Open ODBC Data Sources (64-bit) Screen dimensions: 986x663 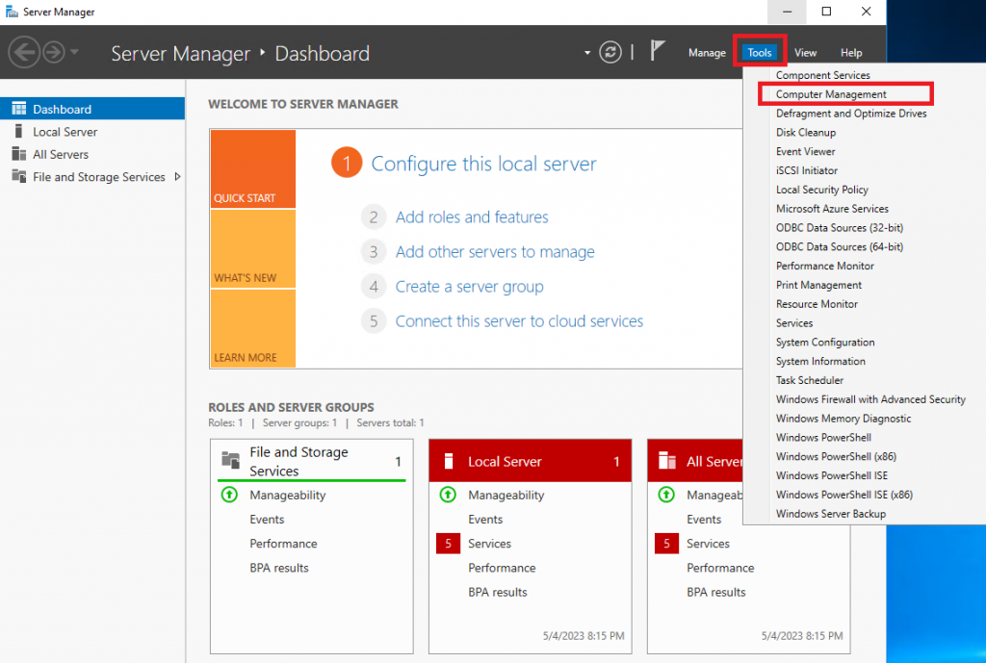tap(839, 247)
